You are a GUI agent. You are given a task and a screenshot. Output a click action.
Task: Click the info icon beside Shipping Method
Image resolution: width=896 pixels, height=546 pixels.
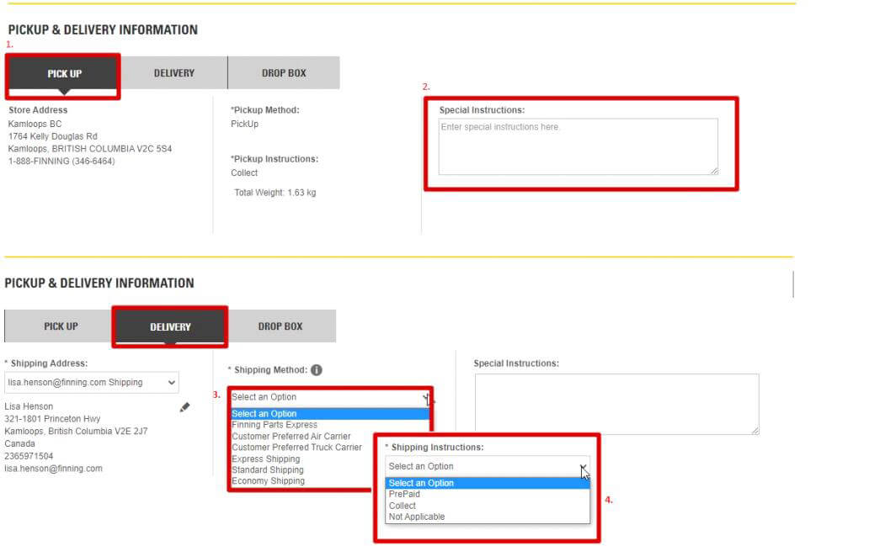click(x=317, y=370)
